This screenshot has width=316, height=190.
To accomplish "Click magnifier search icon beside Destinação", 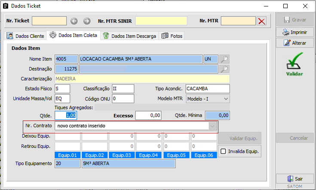I will 224,69.
